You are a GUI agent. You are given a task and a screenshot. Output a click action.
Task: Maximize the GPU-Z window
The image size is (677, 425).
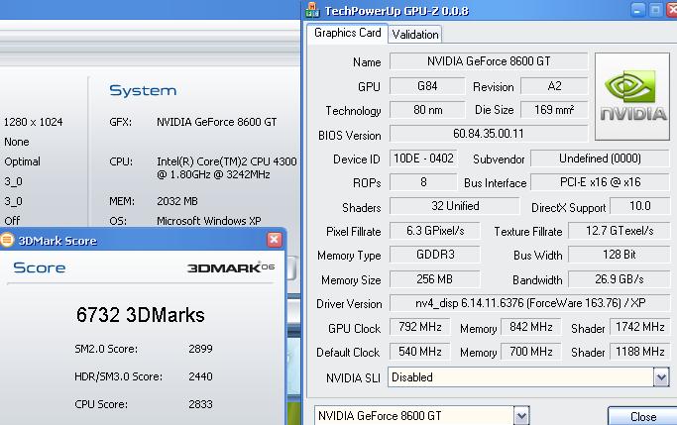(x=656, y=10)
